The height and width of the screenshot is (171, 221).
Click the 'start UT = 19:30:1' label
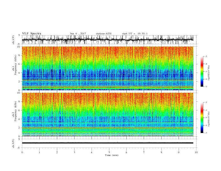coord(135,34)
